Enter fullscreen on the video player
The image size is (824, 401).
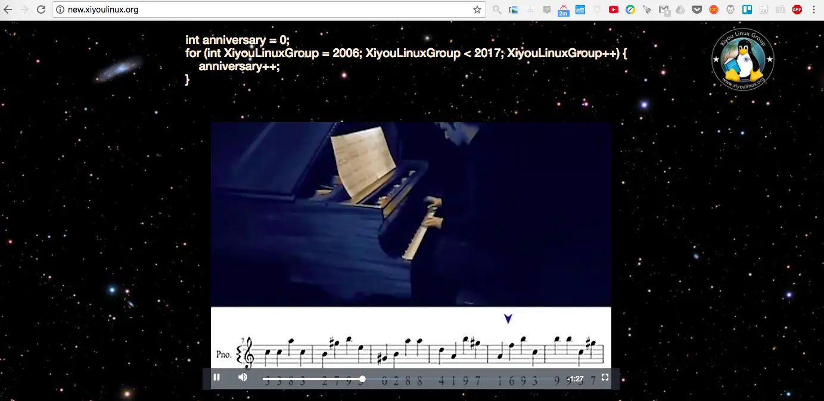[x=605, y=377]
